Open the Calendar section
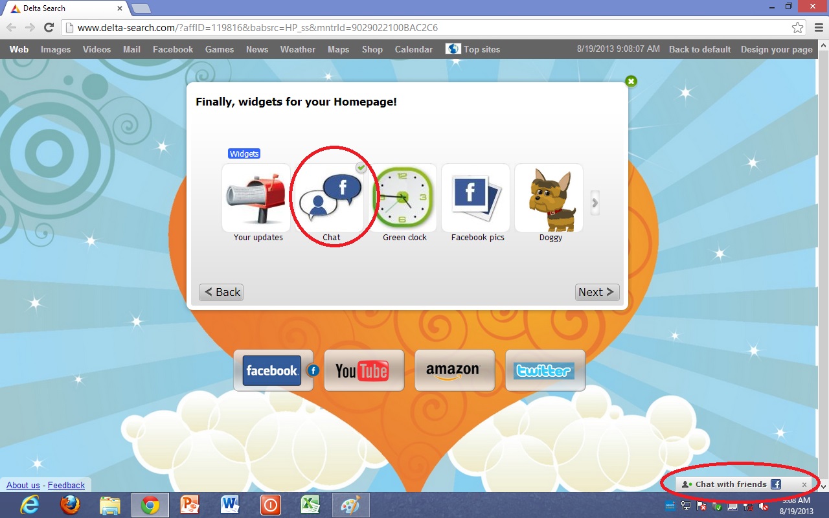 point(414,49)
